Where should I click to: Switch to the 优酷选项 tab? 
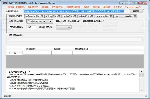click(x=53, y=16)
